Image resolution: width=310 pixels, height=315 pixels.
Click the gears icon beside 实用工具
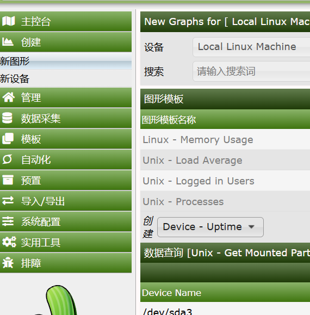(x=9, y=242)
